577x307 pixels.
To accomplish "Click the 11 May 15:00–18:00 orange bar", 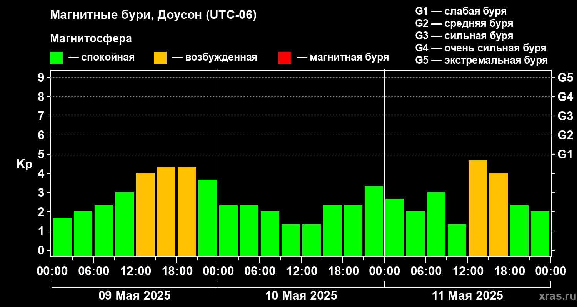I will [x=499, y=215].
